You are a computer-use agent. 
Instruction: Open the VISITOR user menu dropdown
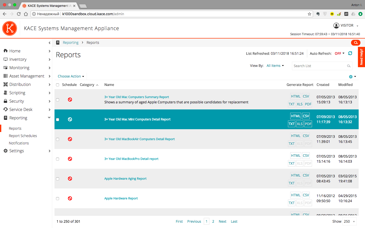tap(357, 26)
